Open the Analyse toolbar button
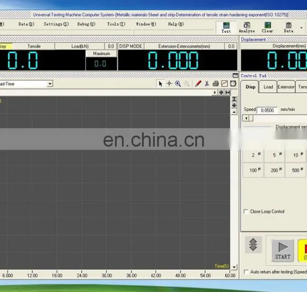307x292 pixels. (x=247, y=28)
